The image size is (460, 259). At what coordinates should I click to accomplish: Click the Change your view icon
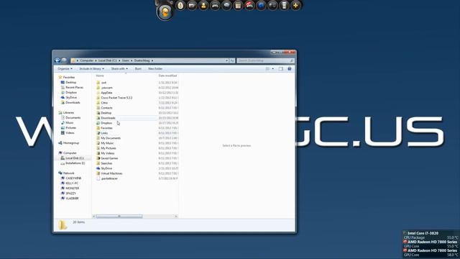click(x=267, y=69)
